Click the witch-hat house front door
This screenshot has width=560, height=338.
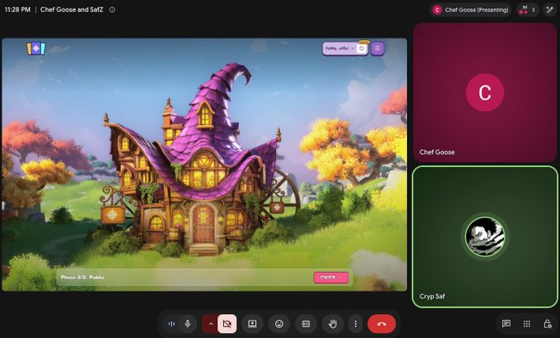[203, 224]
